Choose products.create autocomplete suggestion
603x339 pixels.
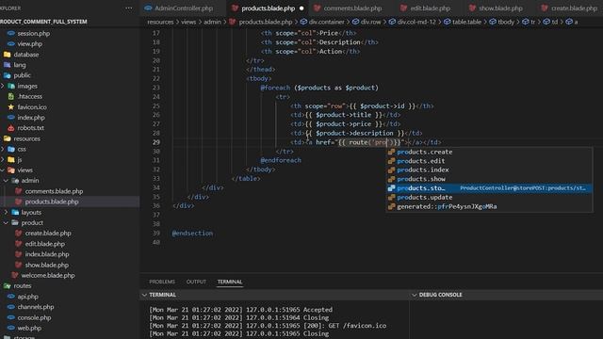coord(489,152)
